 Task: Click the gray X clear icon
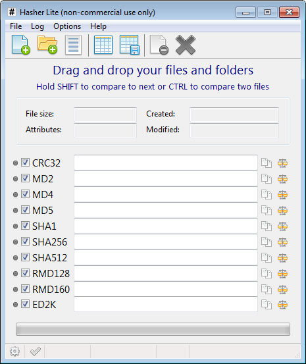(x=186, y=45)
